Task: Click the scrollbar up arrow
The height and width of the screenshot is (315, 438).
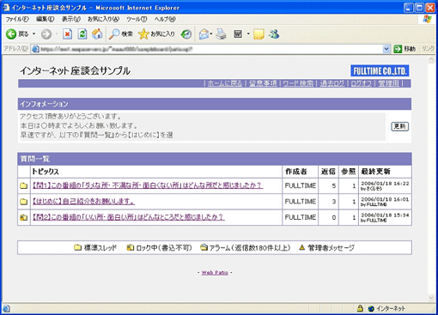Action: coord(431,59)
